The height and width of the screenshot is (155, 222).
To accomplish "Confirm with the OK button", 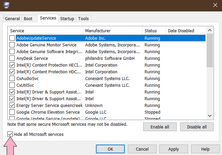I will coord(110,149).
